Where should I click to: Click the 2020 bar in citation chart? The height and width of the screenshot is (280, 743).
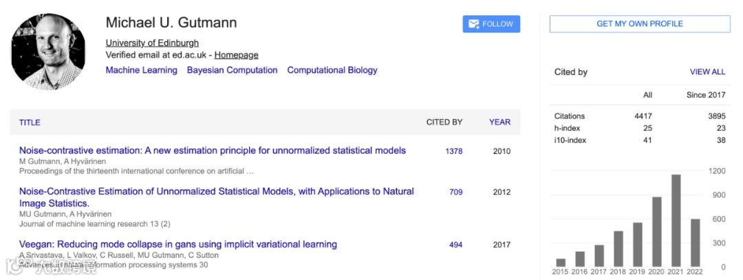(x=657, y=233)
